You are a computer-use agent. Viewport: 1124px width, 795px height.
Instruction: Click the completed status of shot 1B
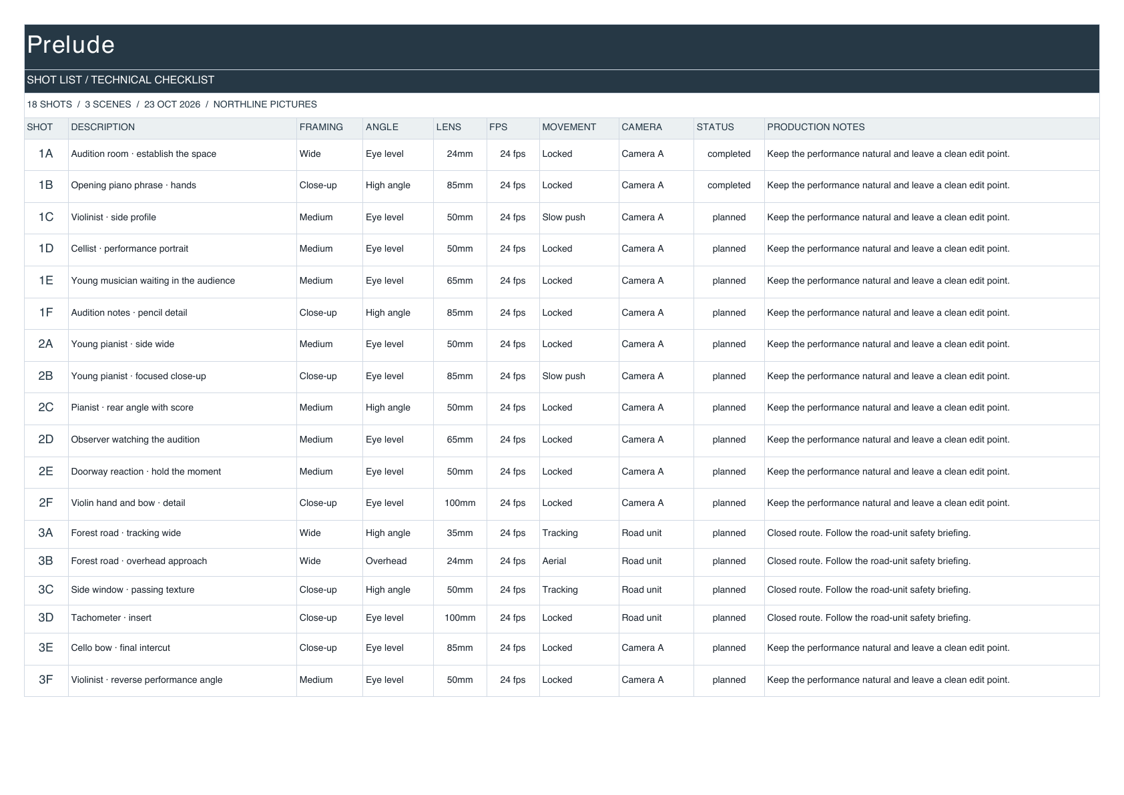(729, 186)
